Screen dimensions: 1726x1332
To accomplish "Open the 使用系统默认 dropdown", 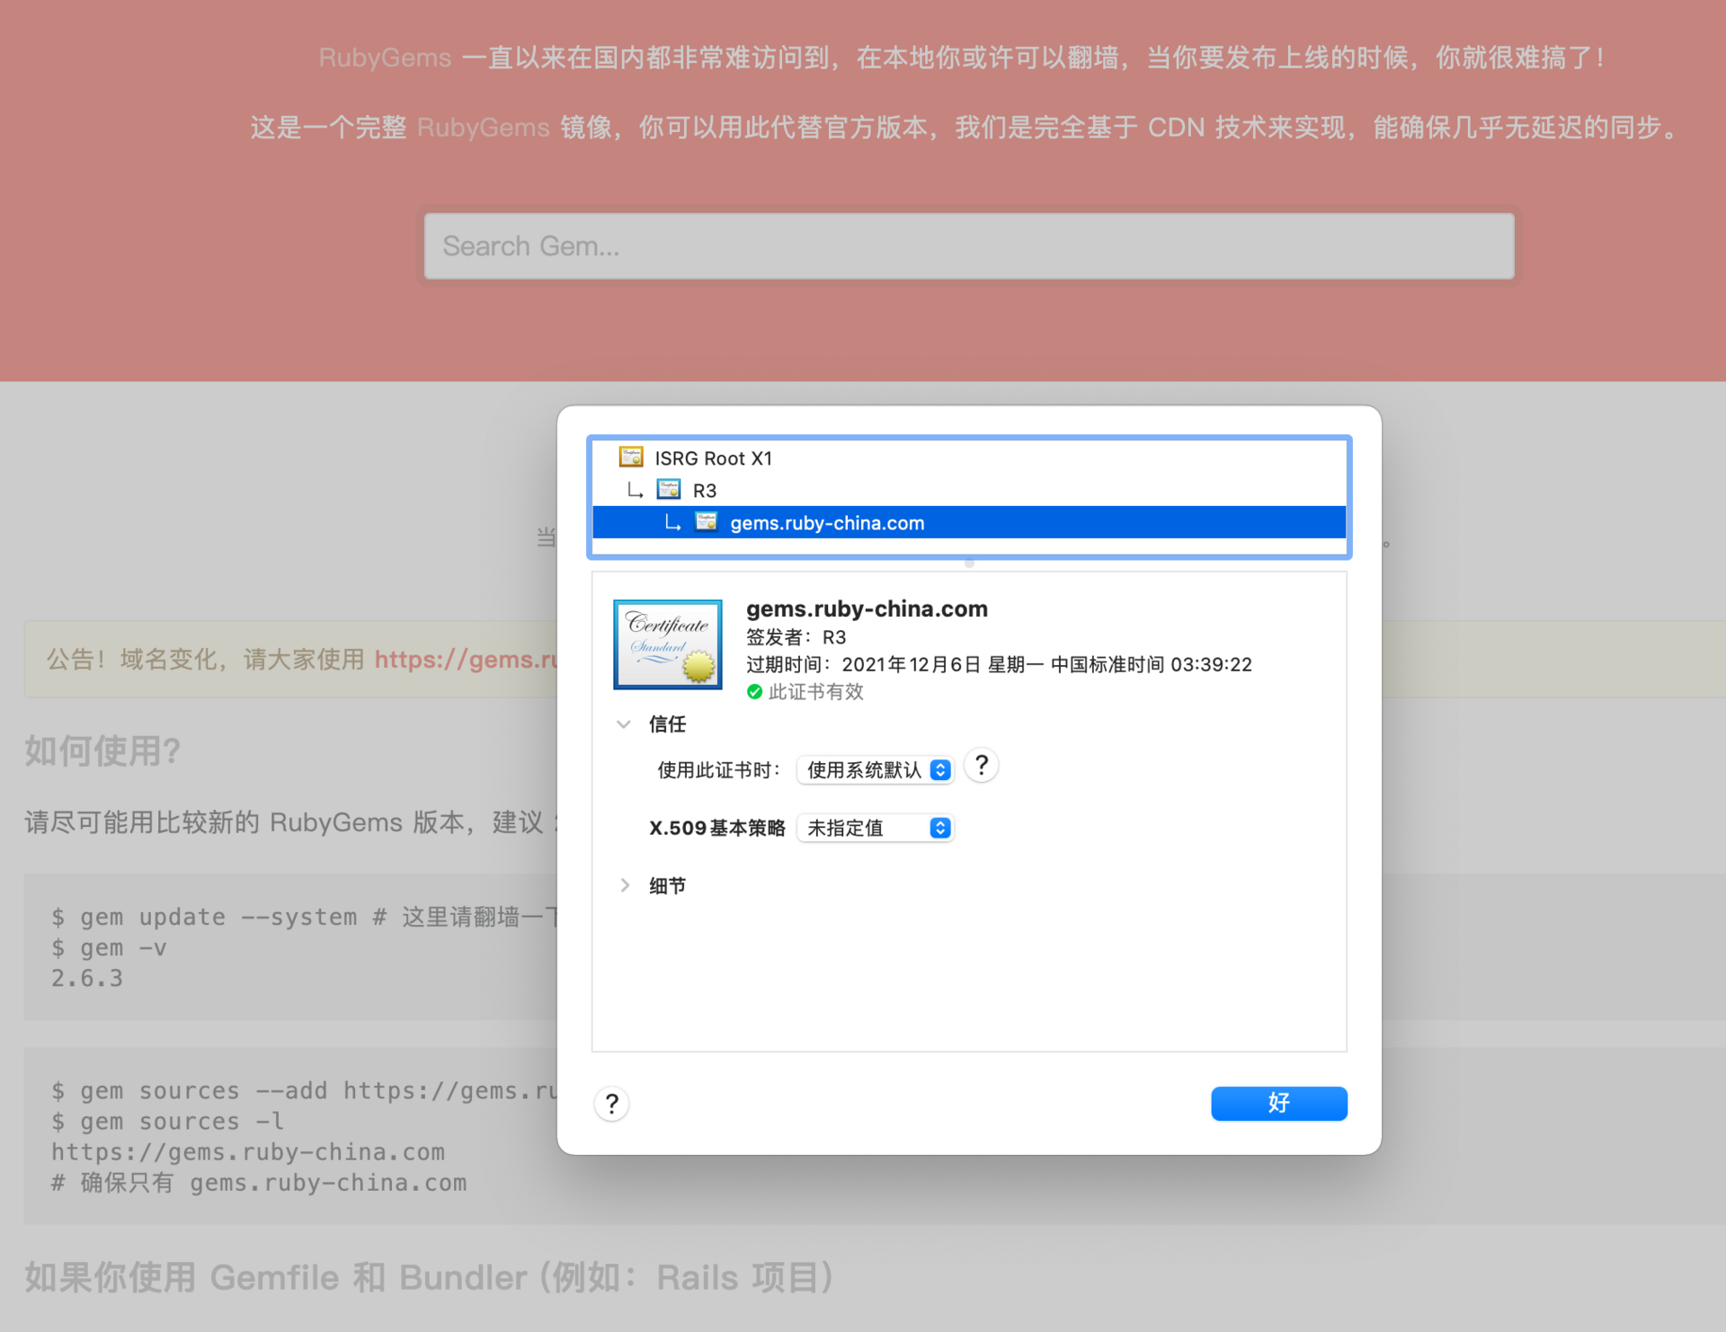I will coord(875,770).
